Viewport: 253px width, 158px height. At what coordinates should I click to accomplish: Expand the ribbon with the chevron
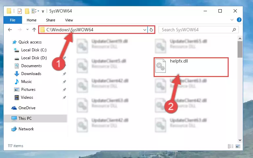(232, 20)
